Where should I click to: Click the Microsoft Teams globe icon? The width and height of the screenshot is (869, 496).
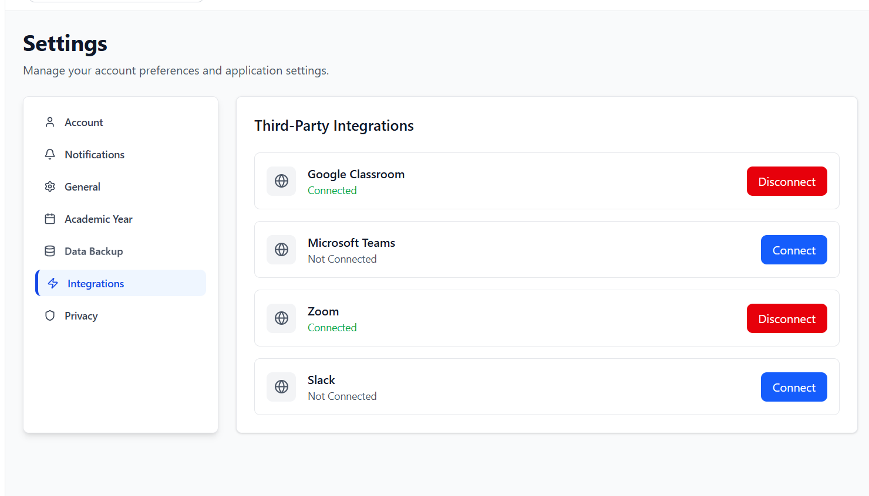[281, 249]
